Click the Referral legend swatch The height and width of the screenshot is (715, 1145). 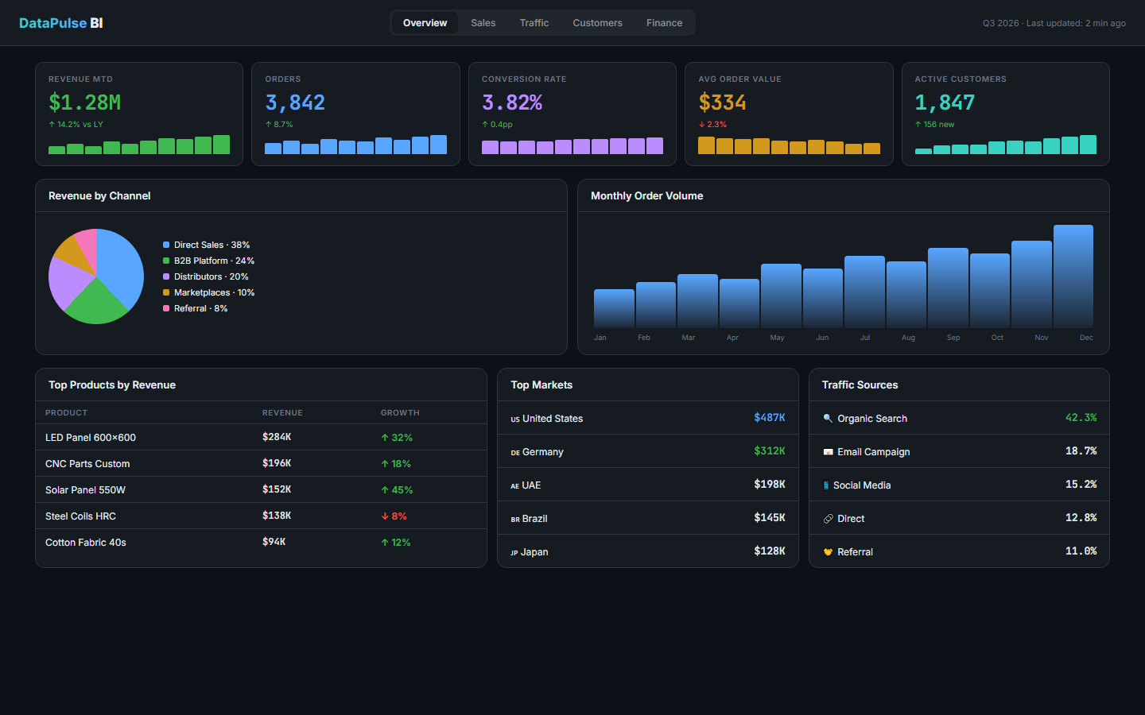(166, 308)
